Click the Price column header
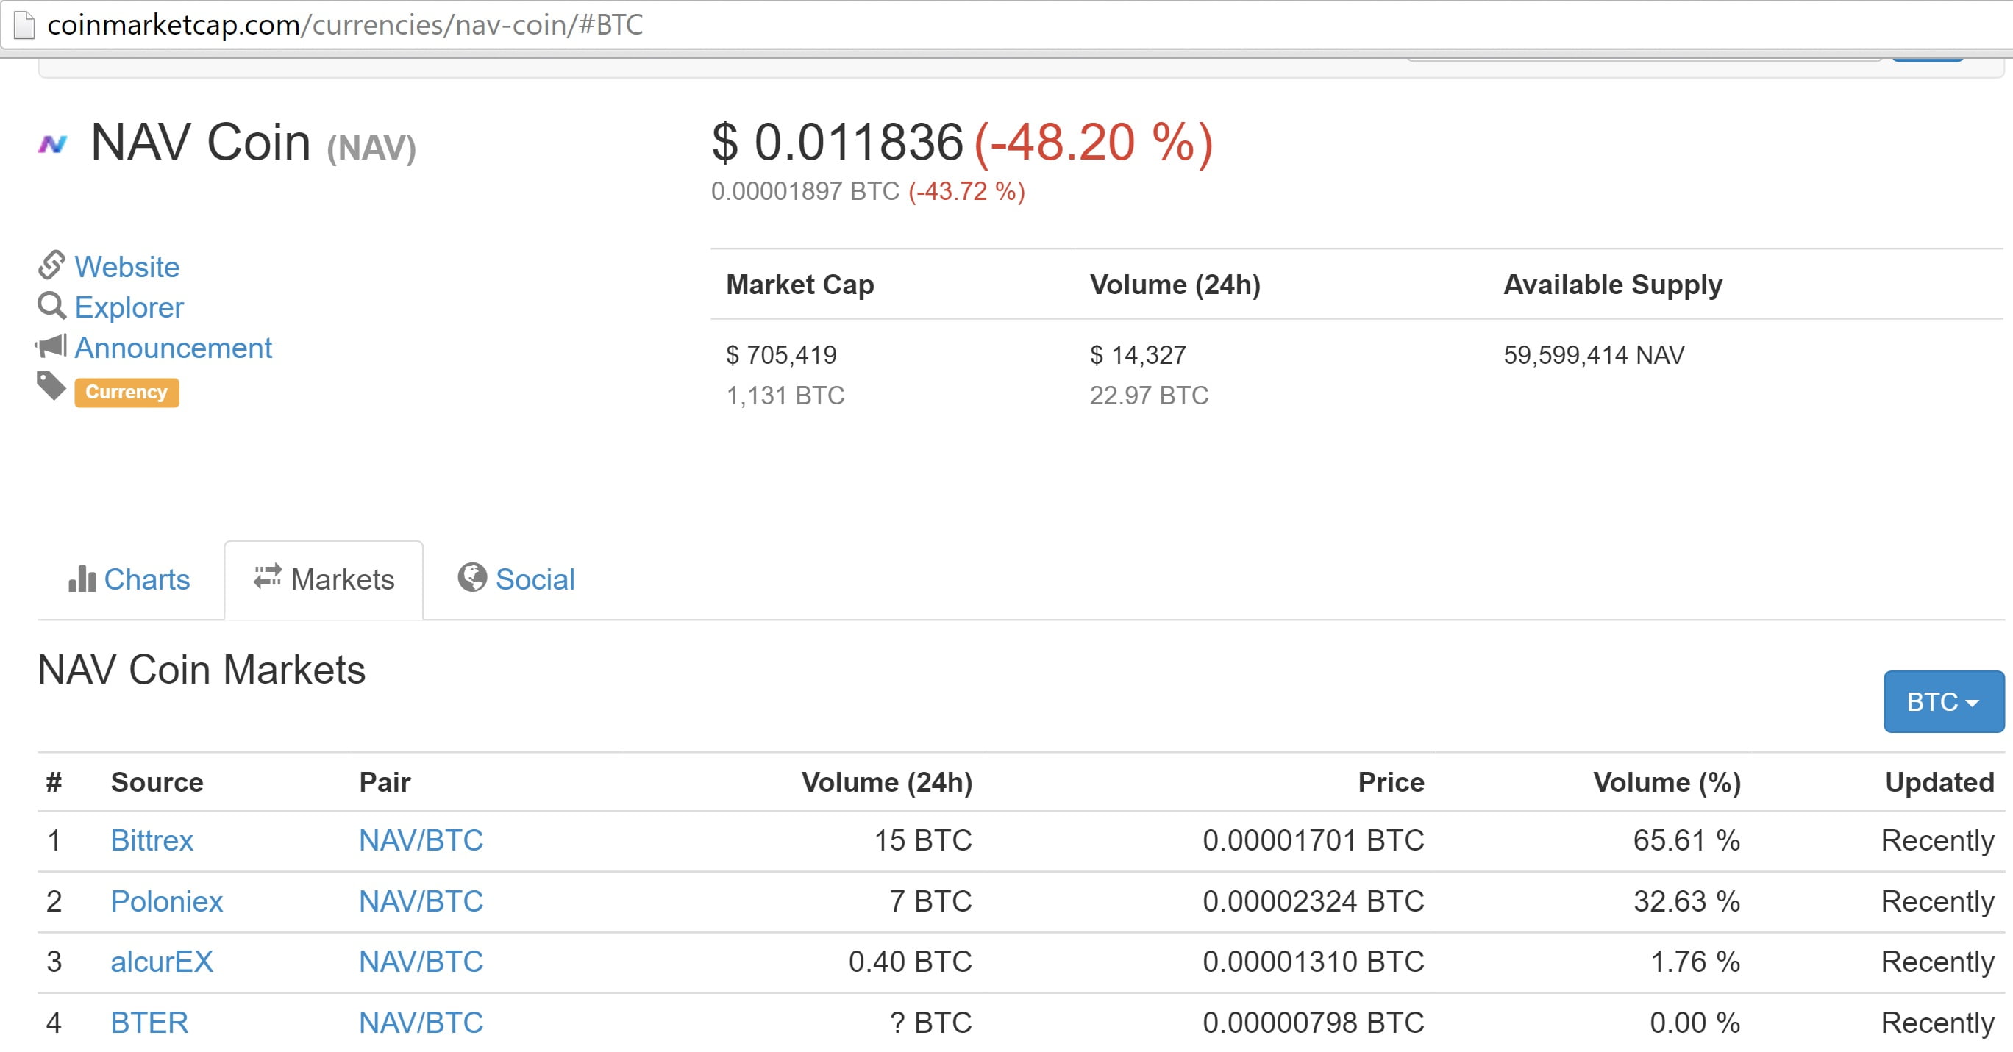Image resolution: width=2013 pixels, height=1052 pixels. click(1391, 781)
